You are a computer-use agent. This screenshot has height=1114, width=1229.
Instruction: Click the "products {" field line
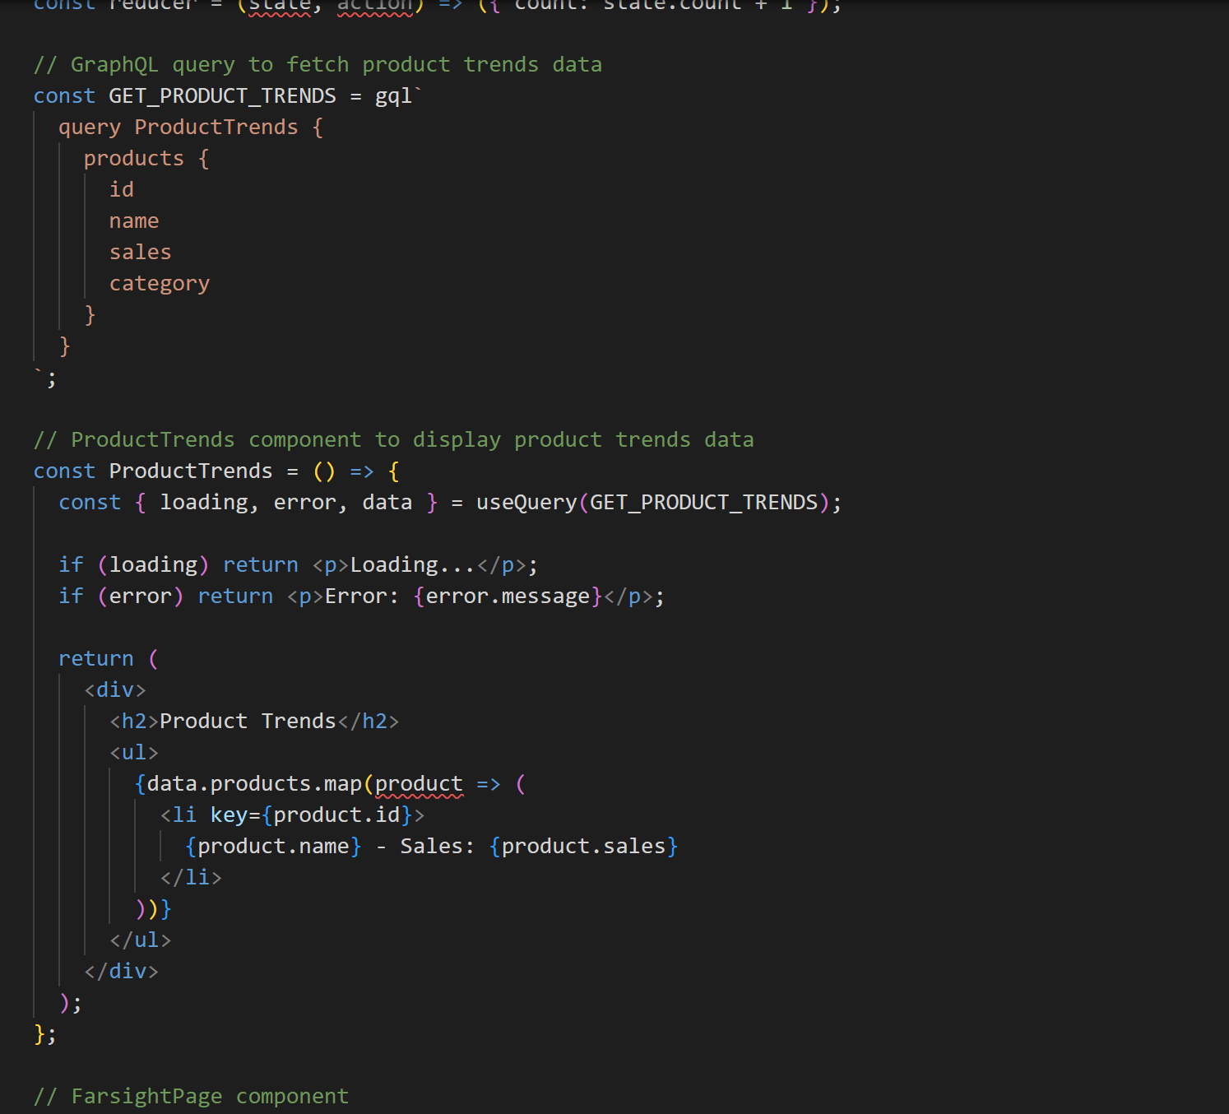coord(146,159)
